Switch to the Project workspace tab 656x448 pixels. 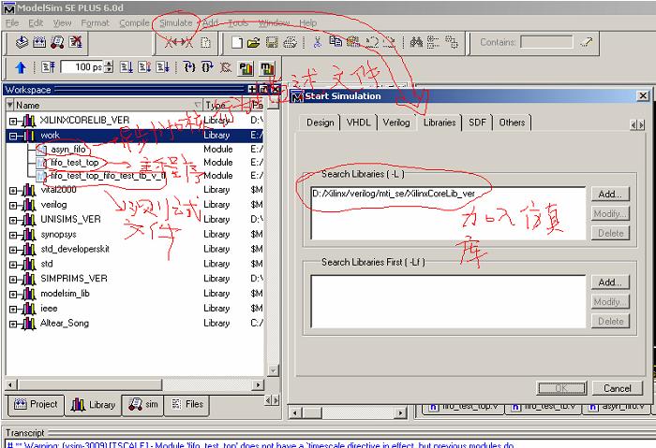36,405
